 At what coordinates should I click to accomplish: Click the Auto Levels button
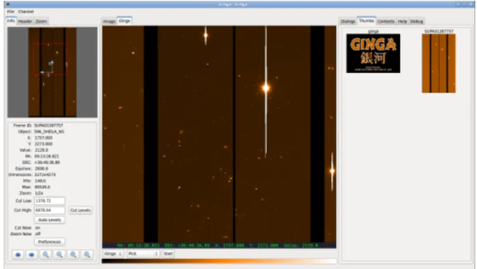tap(50, 220)
